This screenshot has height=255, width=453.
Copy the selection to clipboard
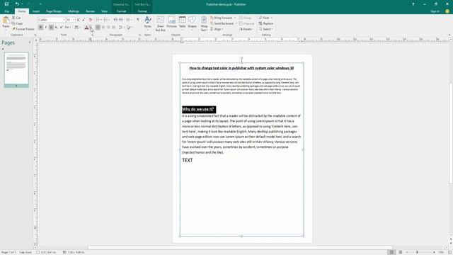(x=17, y=23)
